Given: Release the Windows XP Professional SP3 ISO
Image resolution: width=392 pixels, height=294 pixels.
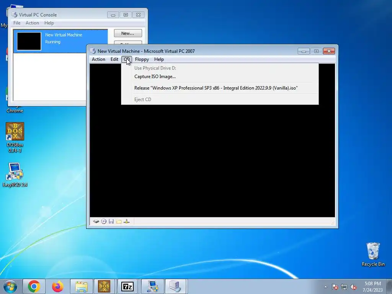Looking at the screenshot, I should [x=220, y=88].
